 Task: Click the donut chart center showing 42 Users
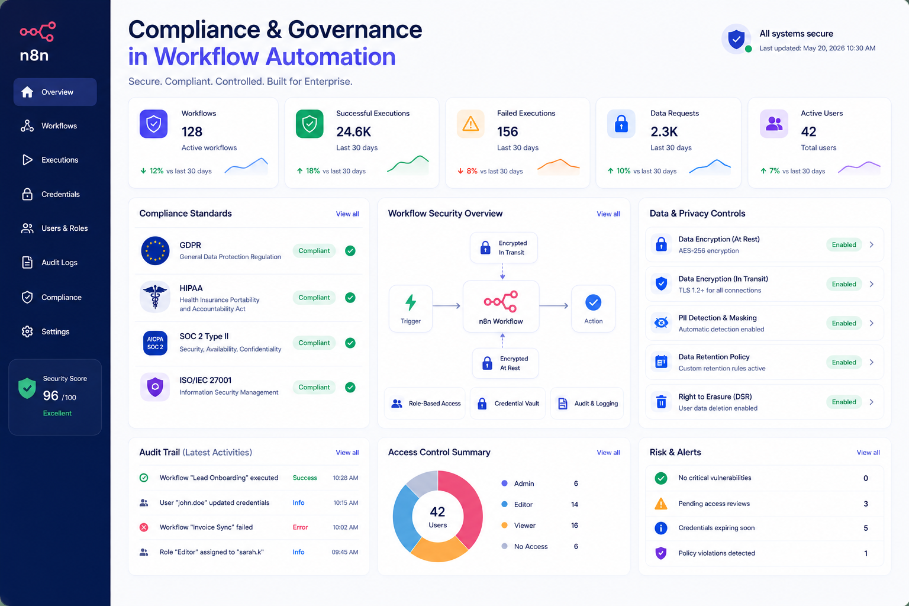(438, 517)
